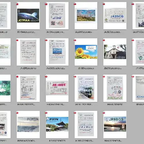This screenshot has height=144, width=144.
Task: Click the PDF badge on JA9OQD thumbnail
Action: coord(46,40)
